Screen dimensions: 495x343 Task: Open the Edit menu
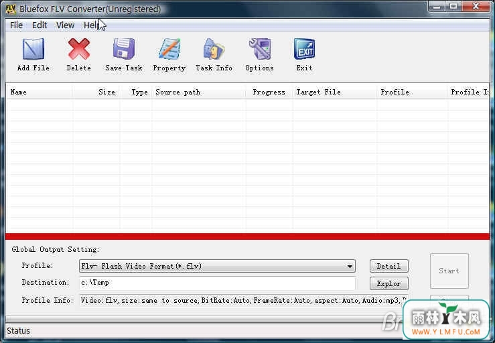coord(40,25)
